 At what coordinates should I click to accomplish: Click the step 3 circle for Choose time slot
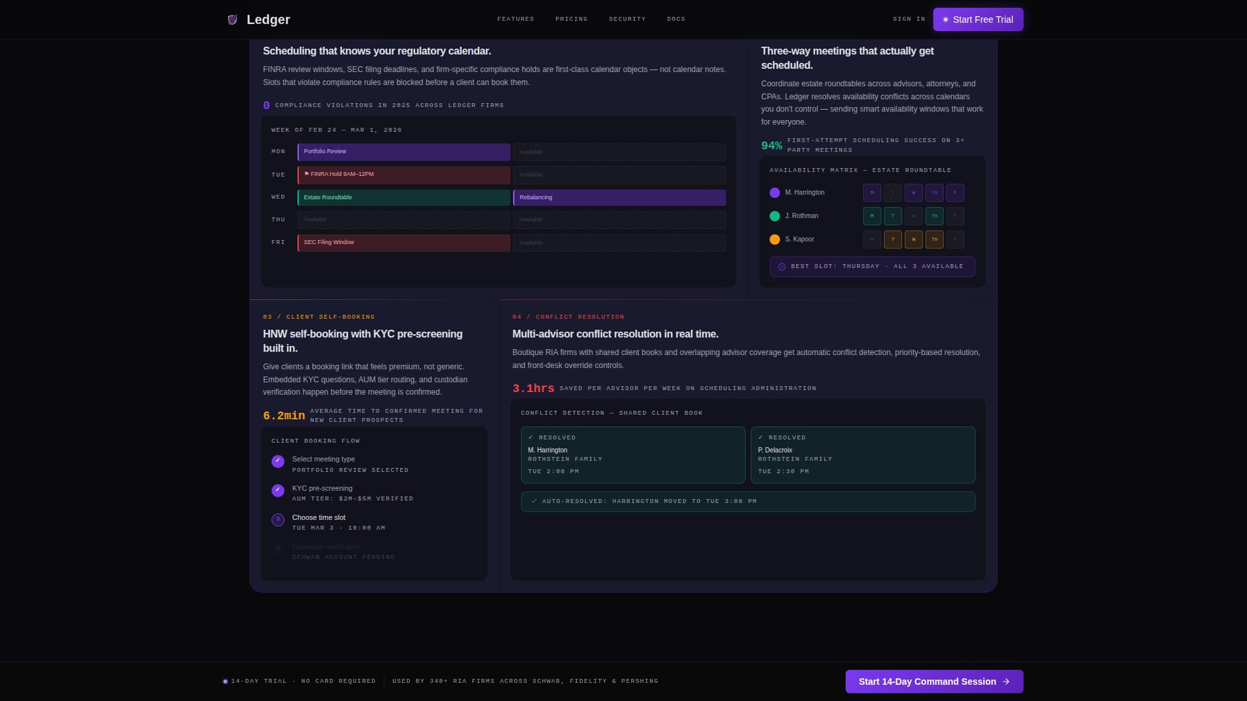(278, 520)
